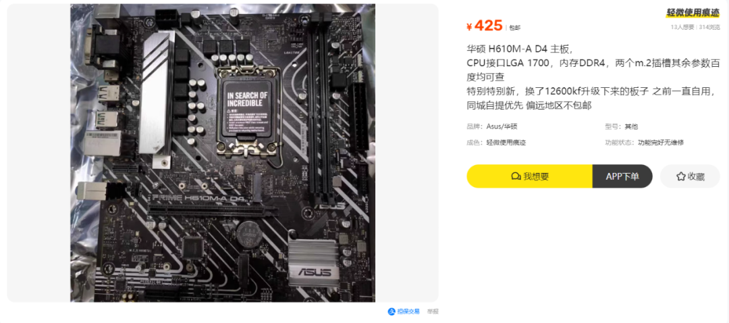Click the star icon next to 收藏
Image resolution: width=729 pixels, height=323 pixels.
point(681,176)
